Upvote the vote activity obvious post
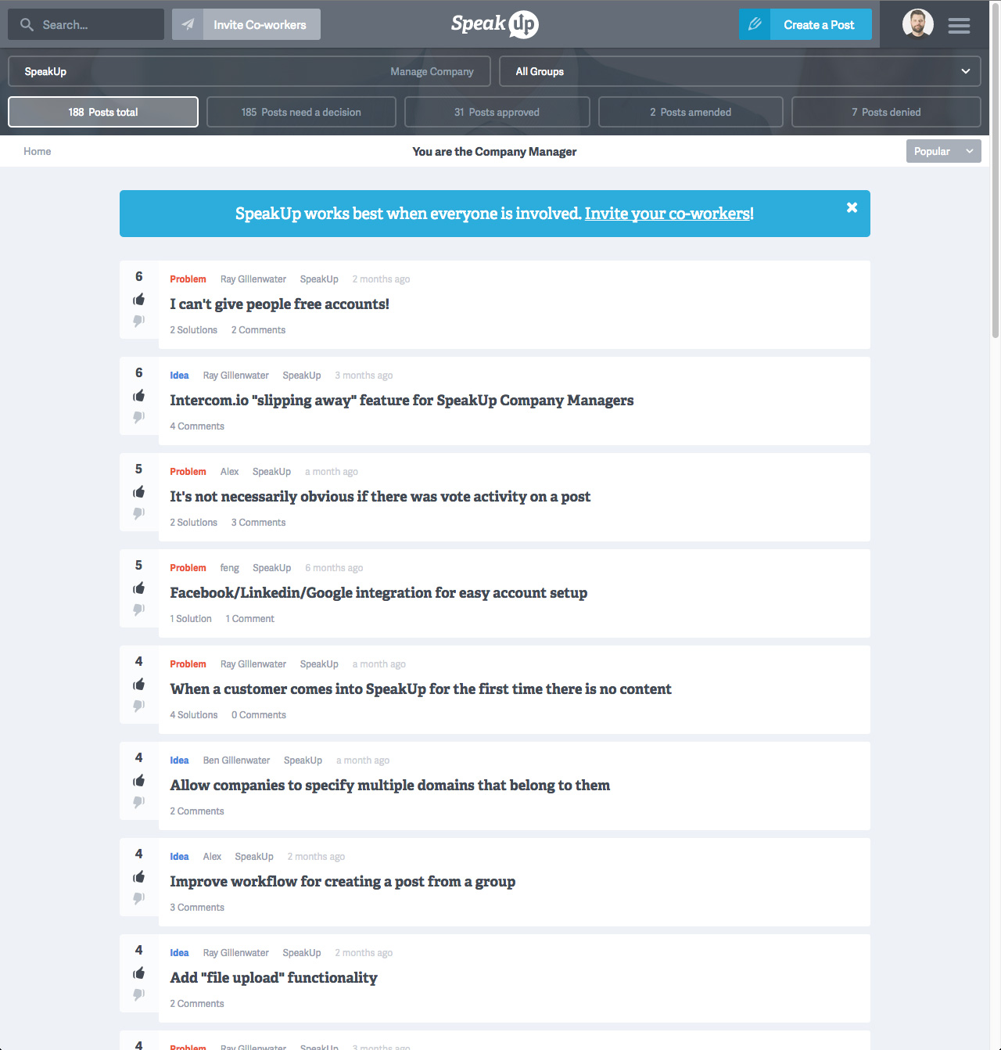The image size is (1001, 1050). point(139,492)
